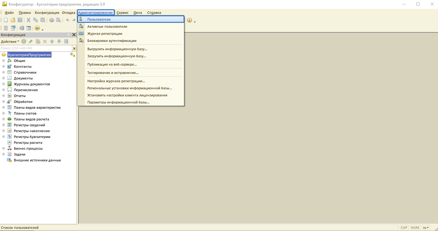
Task: Select Публикация на веб-сервере
Action: pyautogui.click(x=131, y=64)
